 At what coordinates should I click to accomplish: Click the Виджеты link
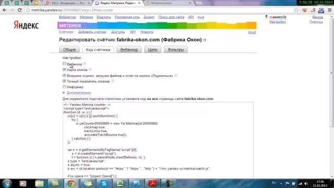tap(104, 17)
